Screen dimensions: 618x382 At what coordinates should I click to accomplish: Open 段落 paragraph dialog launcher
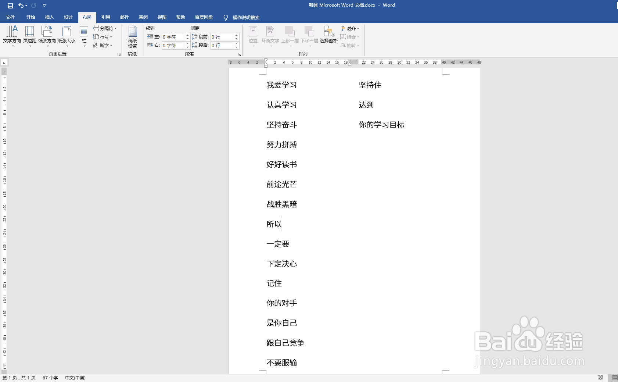240,54
